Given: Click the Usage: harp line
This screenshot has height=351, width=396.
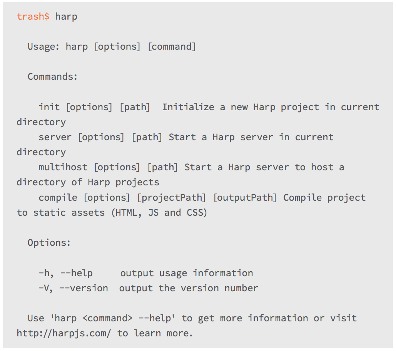Looking at the screenshot, I should 112,47.
